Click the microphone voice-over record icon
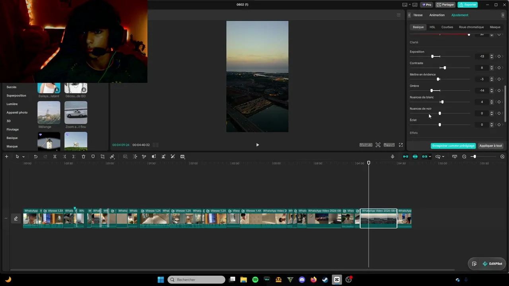 (x=392, y=157)
